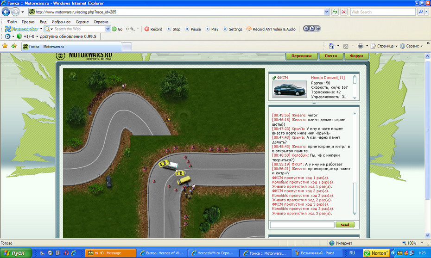This screenshot has height=258, width=431.
Task: Switch to Битва. Heroes of W... taskbar window
Action: (x=162, y=253)
